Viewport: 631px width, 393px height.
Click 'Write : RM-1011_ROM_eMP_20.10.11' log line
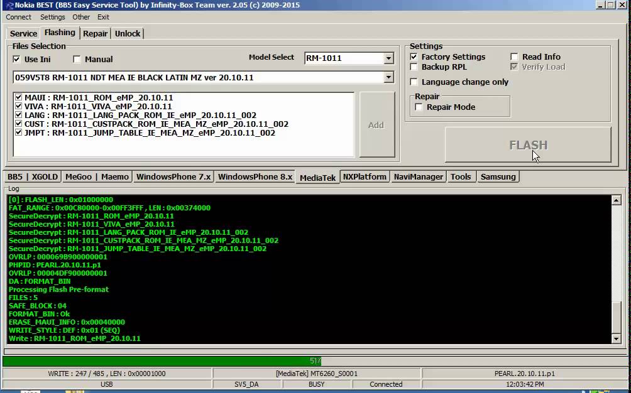tap(74, 338)
